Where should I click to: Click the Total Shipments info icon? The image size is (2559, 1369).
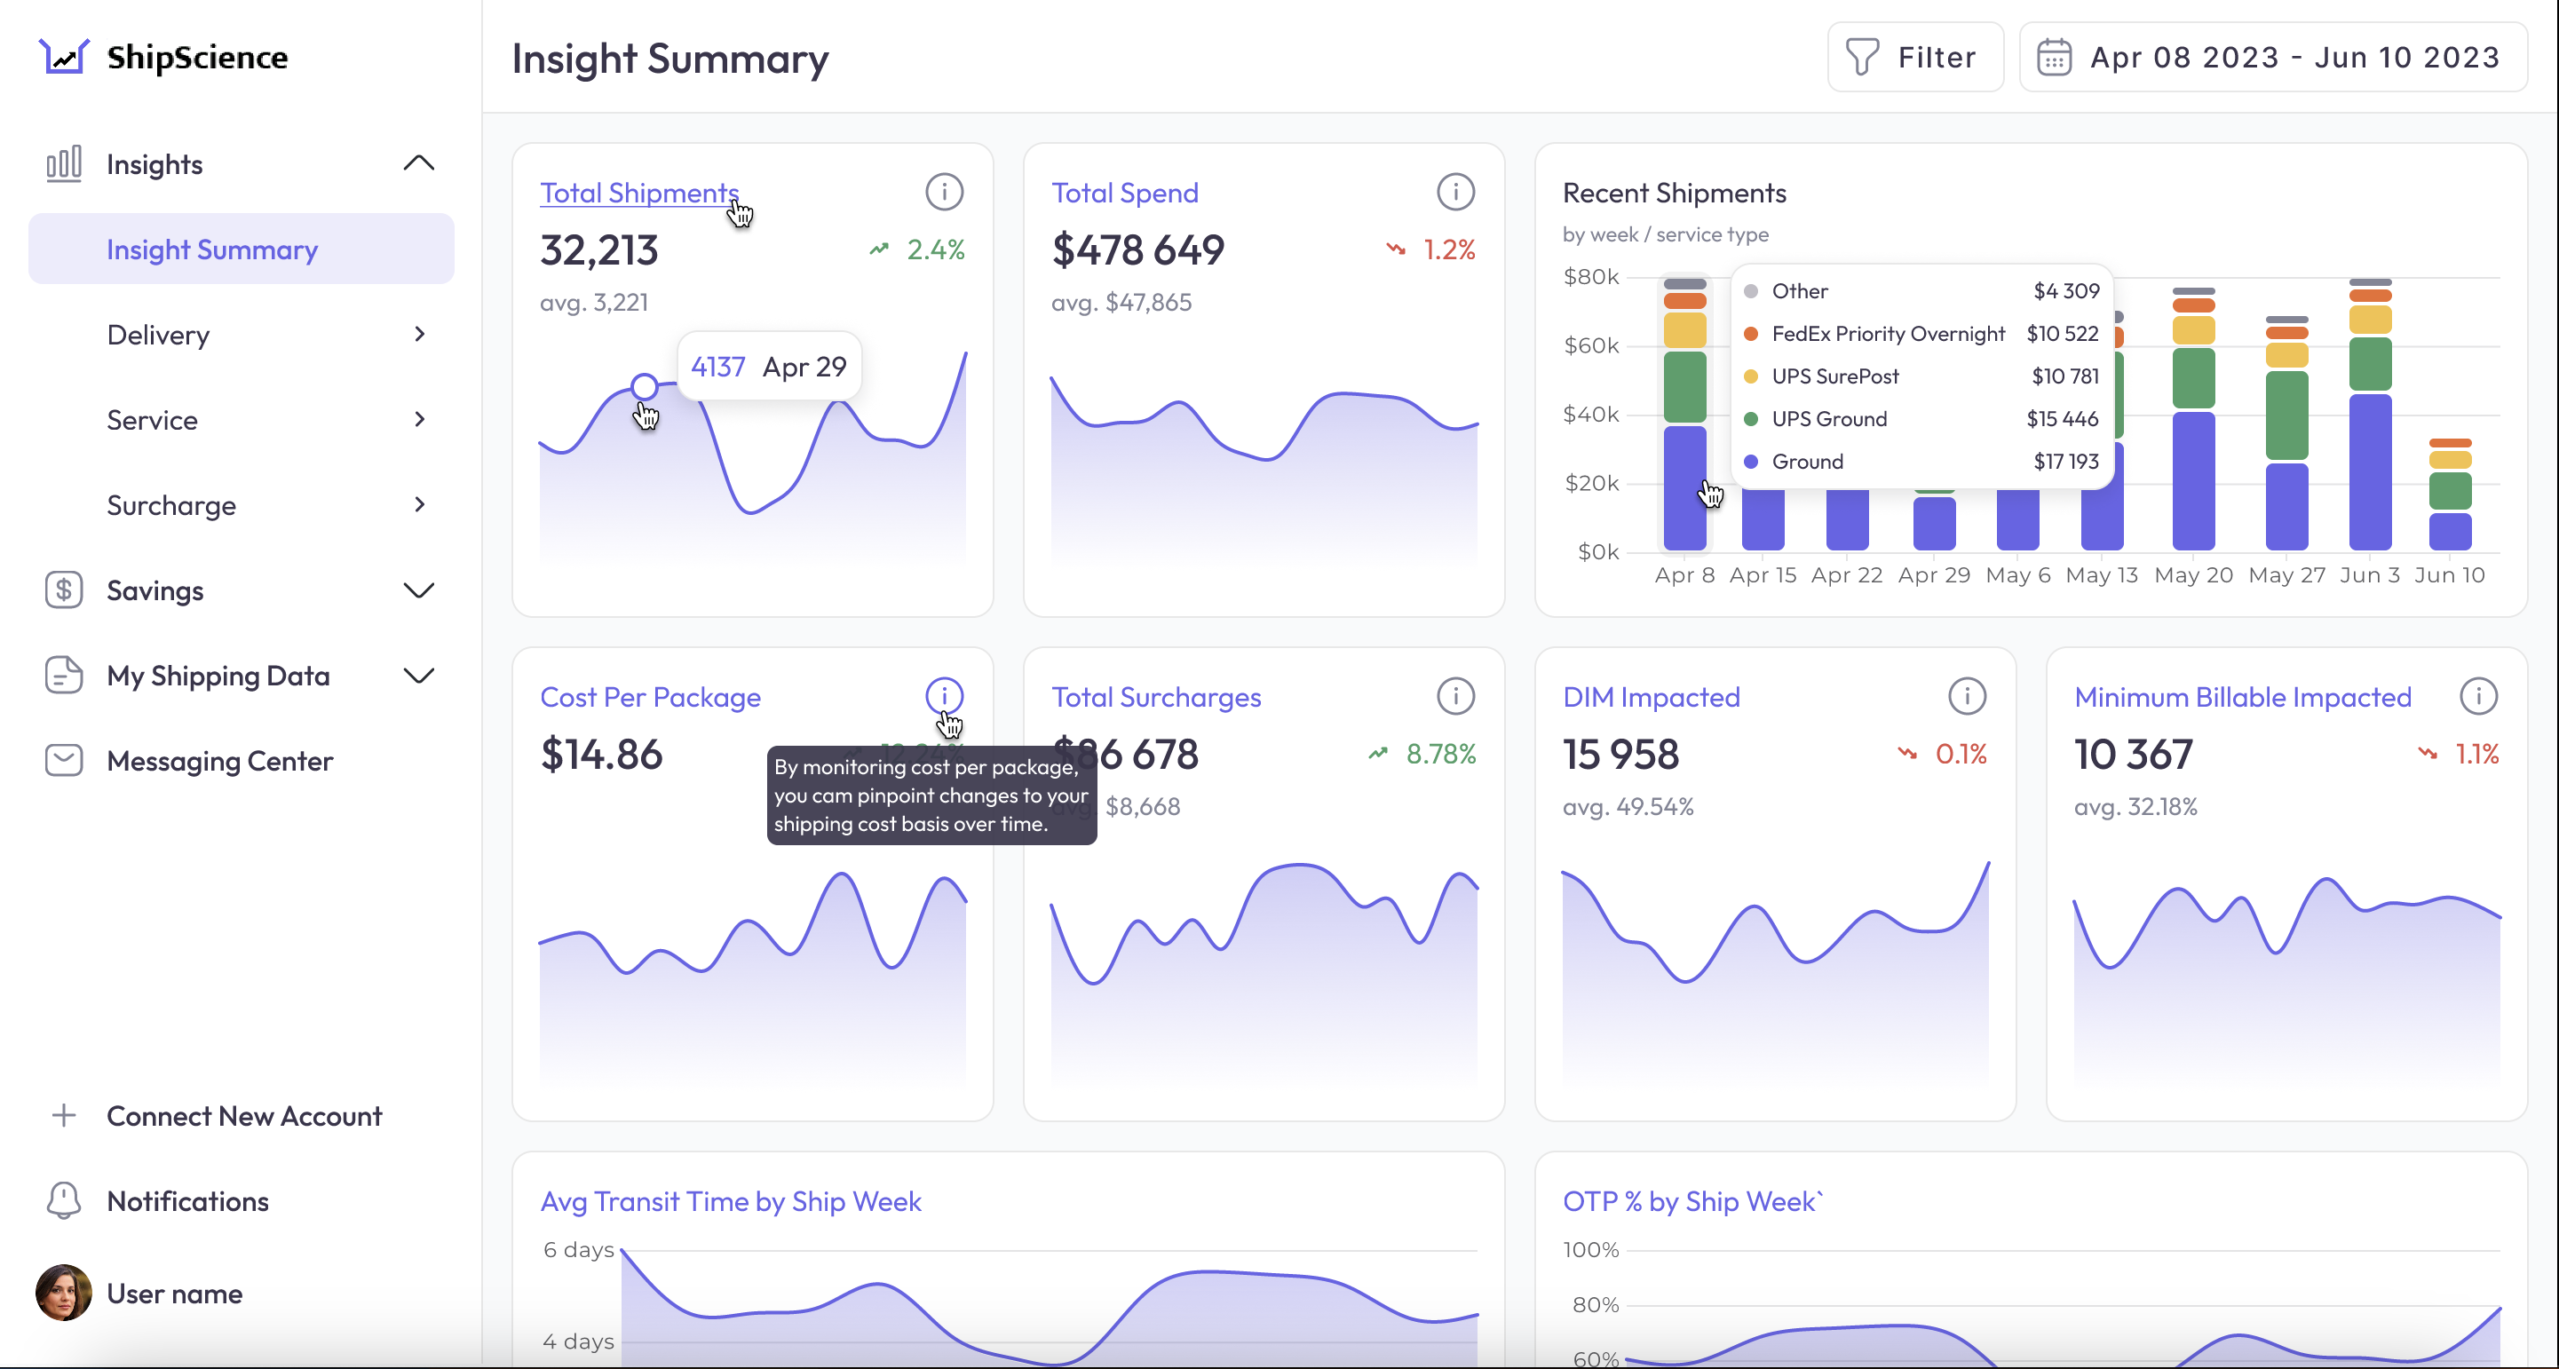[x=944, y=192]
